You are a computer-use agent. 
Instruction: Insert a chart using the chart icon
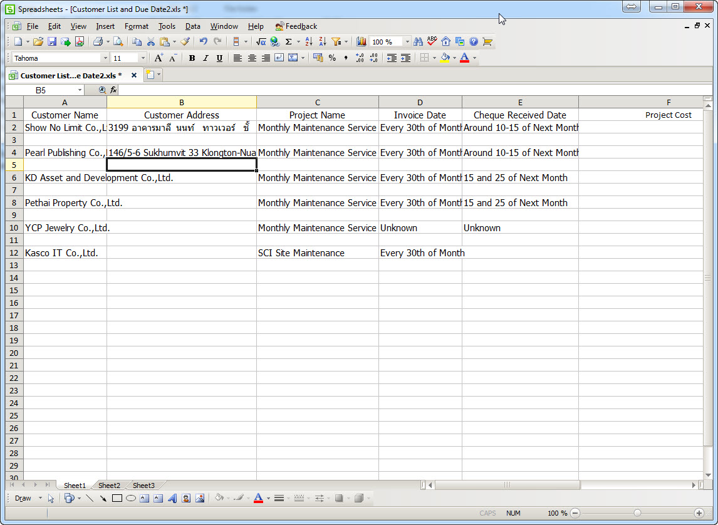tap(362, 41)
